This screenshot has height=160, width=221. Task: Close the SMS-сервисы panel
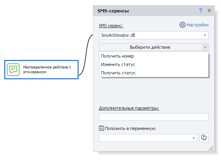point(209,10)
